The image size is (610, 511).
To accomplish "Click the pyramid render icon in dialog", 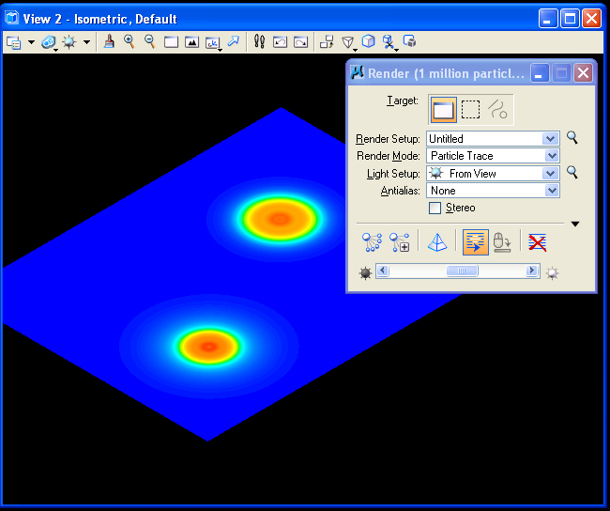I will point(437,242).
